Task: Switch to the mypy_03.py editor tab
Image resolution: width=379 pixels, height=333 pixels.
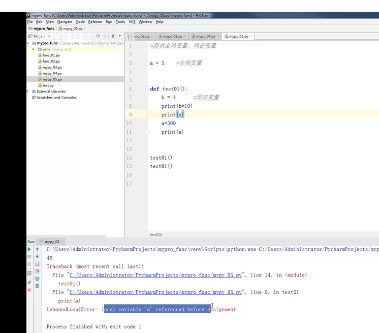Action: pyautogui.click(x=172, y=36)
